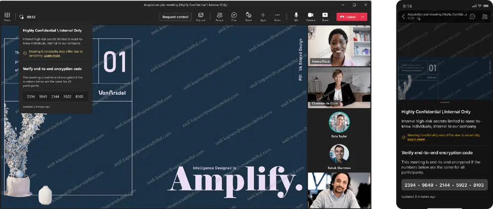
Task: Click the sensitivity shield icon beside 00:12
Action: pos(21,17)
